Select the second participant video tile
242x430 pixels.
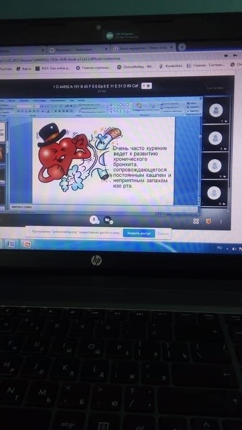coord(215,138)
